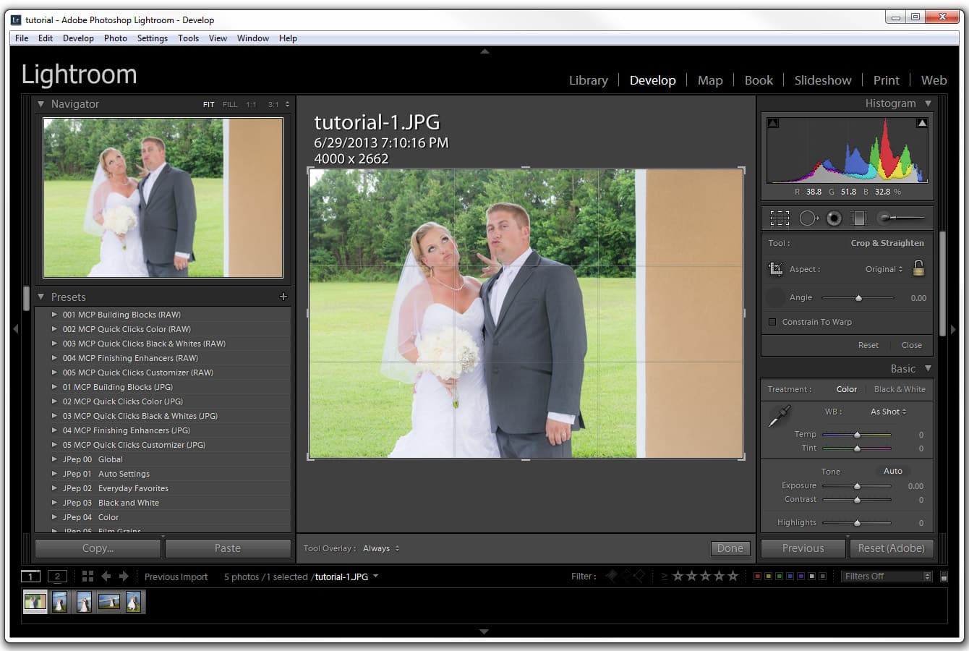Click the Done button below the photo

point(730,548)
